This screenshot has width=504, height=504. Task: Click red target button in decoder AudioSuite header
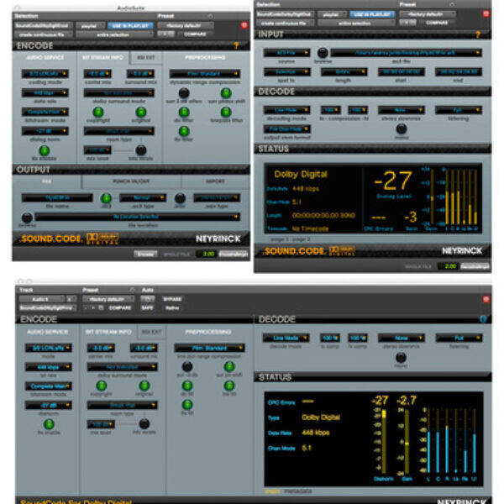click(486, 13)
